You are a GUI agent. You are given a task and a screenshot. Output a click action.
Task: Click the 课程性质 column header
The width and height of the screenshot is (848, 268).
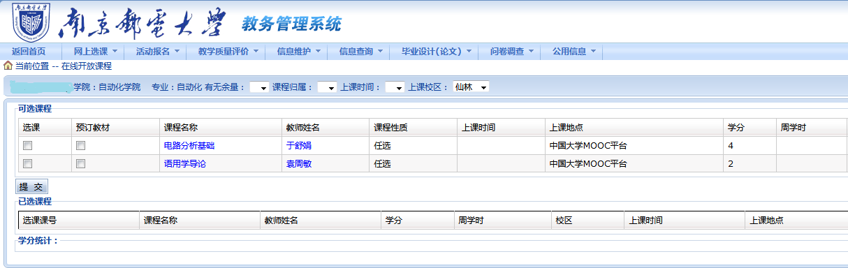[391, 128]
